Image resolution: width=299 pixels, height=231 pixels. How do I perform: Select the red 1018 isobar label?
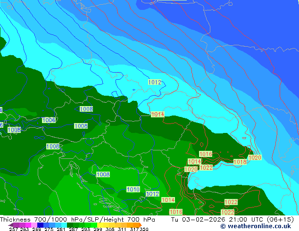240,162
